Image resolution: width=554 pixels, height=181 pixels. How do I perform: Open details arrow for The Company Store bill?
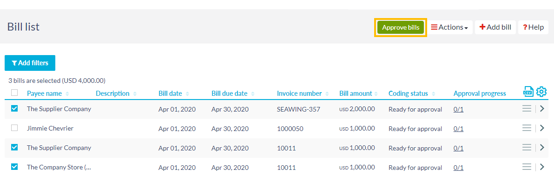coord(542,167)
